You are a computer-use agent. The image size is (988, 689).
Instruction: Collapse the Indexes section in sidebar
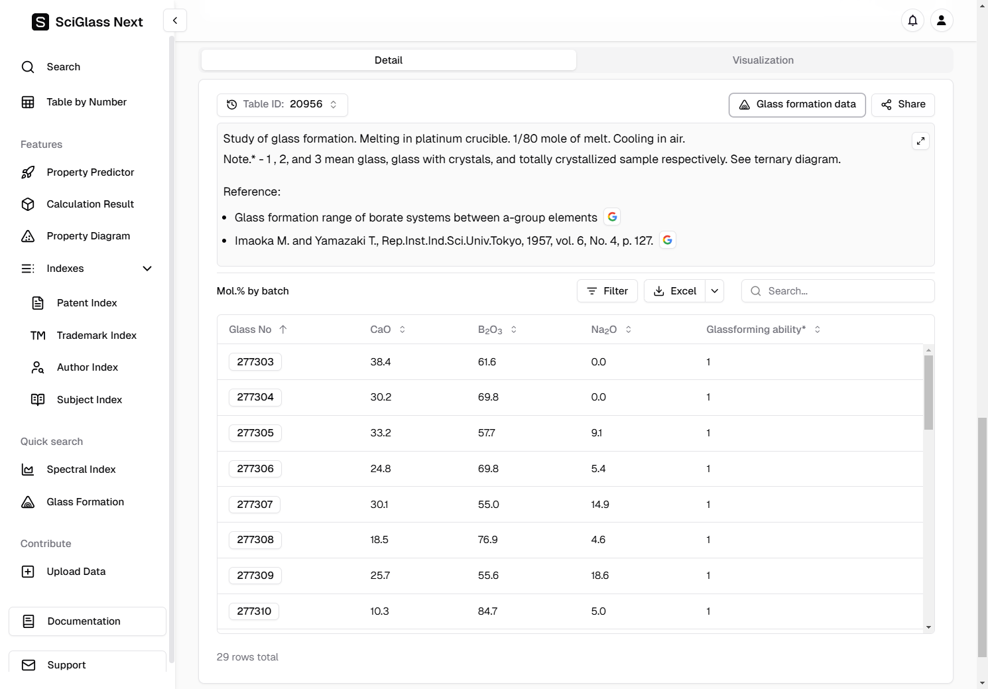pos(147,269)
